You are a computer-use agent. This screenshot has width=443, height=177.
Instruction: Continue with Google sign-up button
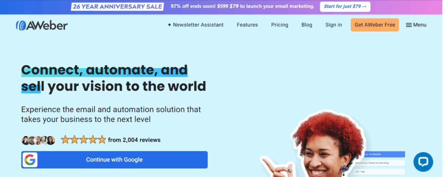[x=114, y=160]
